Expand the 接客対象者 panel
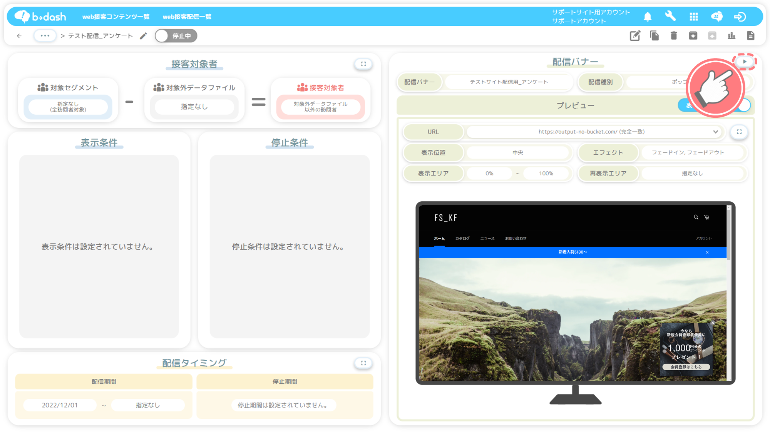 [x=363, y=64]
